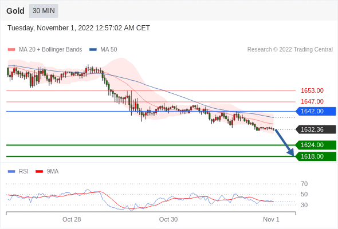The height and width of the screenshot is (229, 338).
Task: Click the 1647.00 resistance price label
Action: click(312, 101)
